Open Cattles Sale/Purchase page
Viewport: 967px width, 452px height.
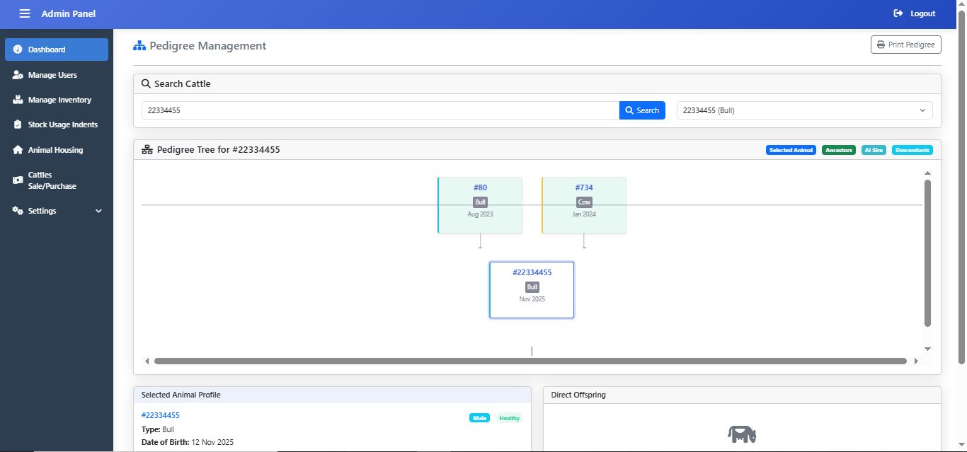(57, 180)
